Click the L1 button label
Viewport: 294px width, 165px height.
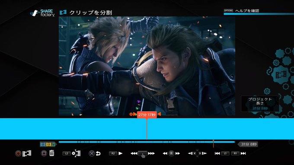[x=225, y=153]
